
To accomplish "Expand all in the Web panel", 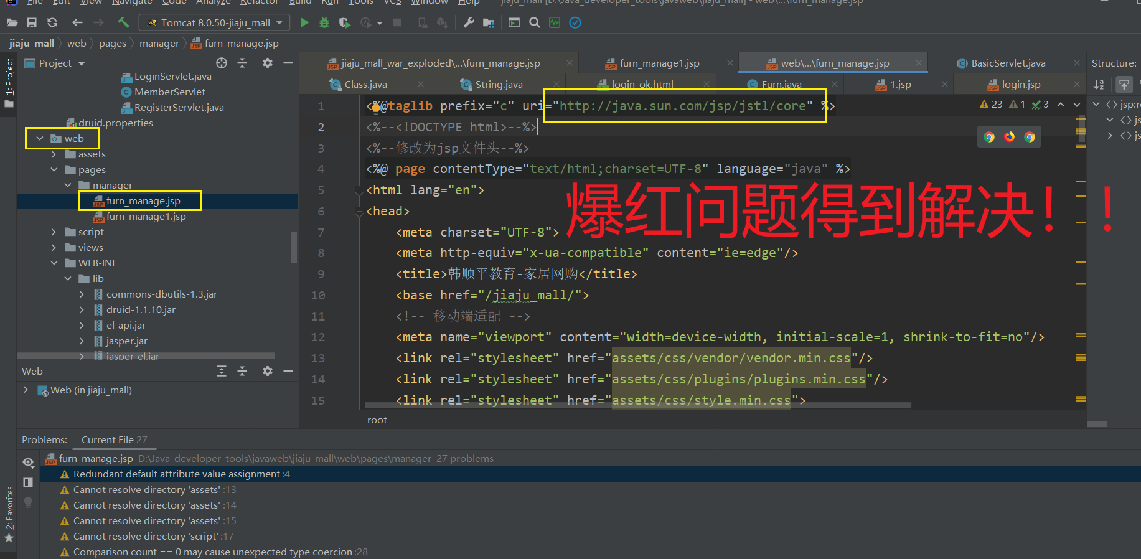I will pos(222,371).
